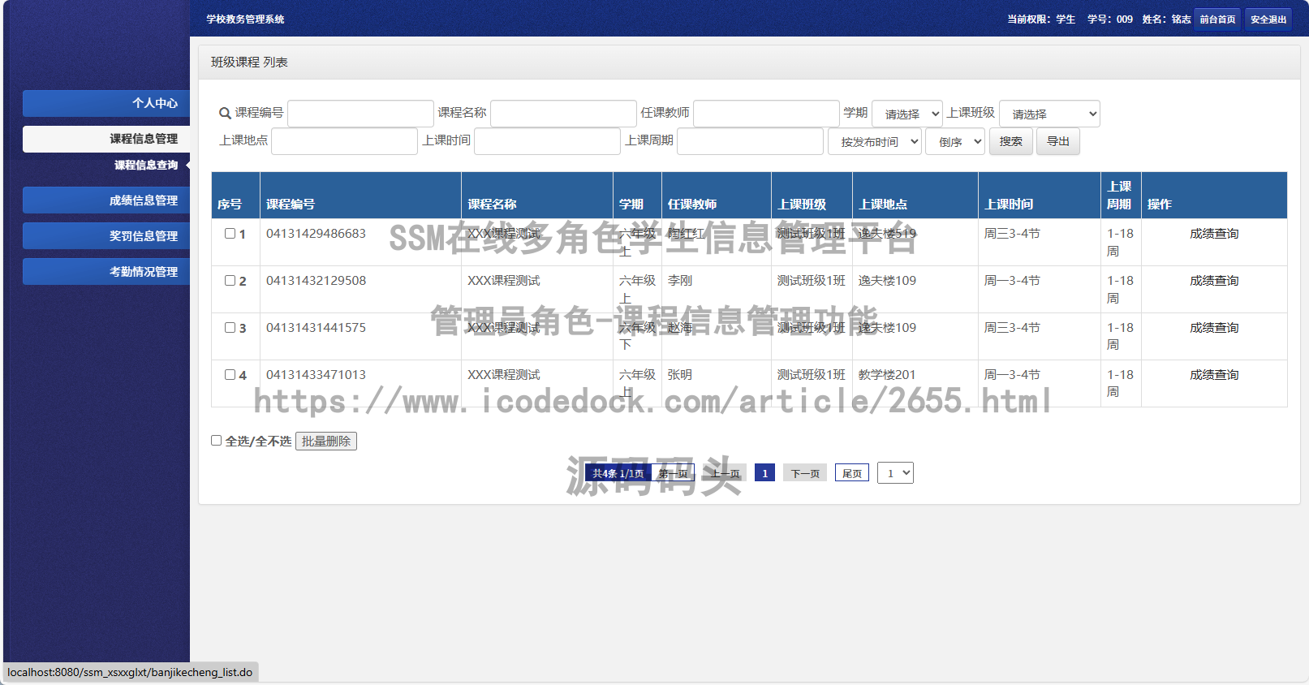
Task: Open the 按发布时间 sort dropdown
Action: 875,141
